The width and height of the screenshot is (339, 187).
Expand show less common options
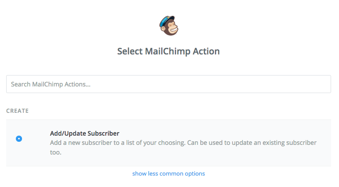coord(169,173)
